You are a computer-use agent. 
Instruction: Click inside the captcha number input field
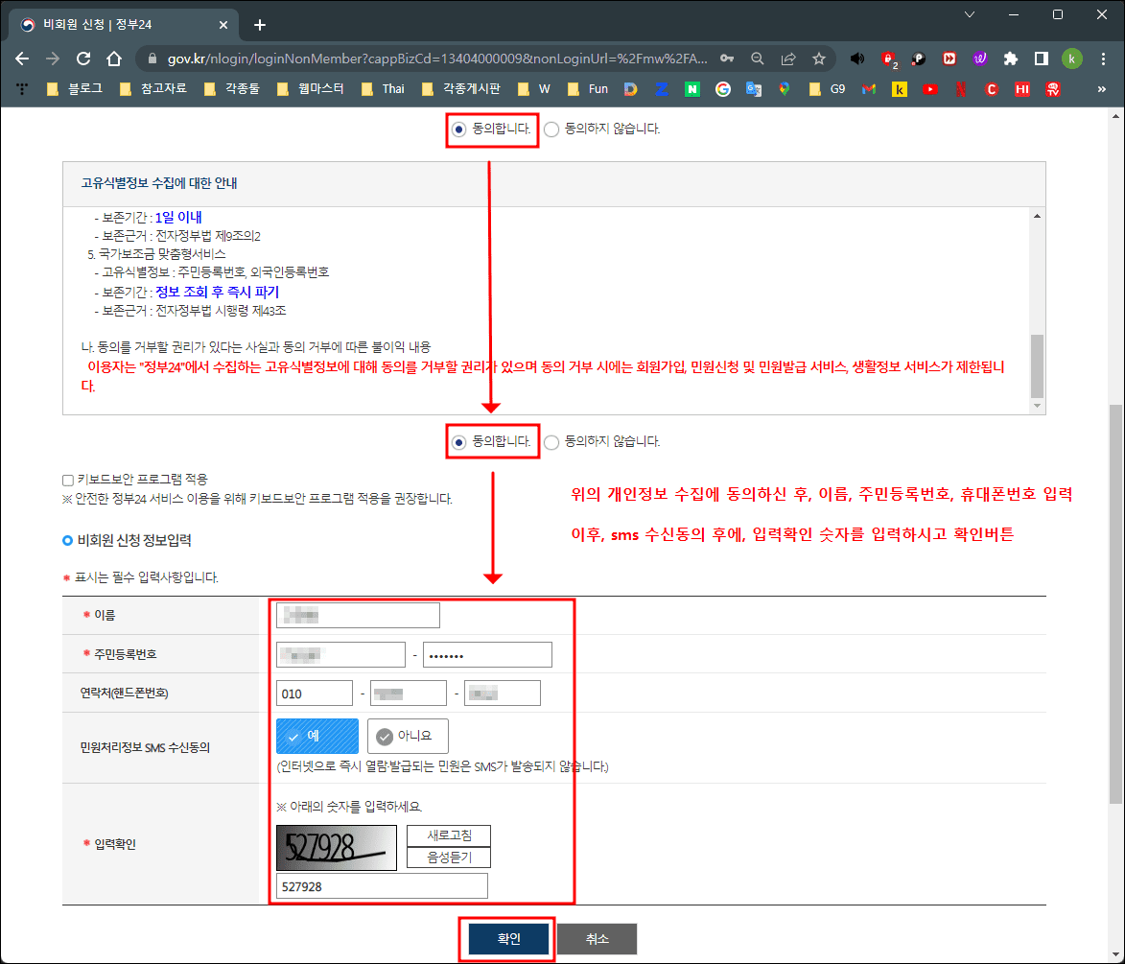pyautogui.click(x=381, y=885)
